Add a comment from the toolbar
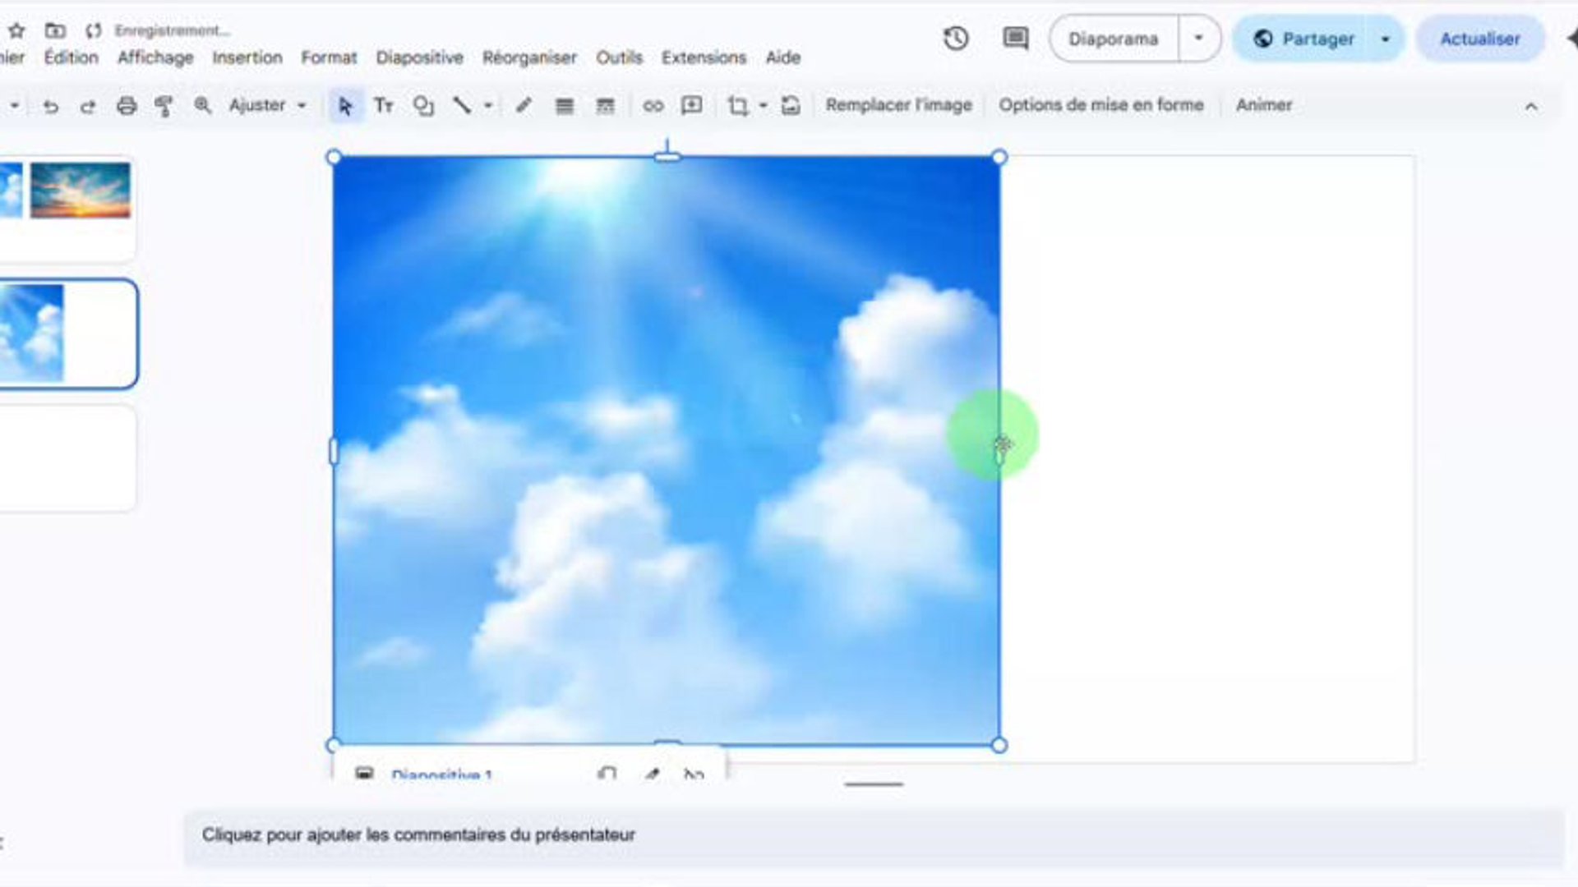The height and width of the screenshot is (887, 1578). [692, 105]
